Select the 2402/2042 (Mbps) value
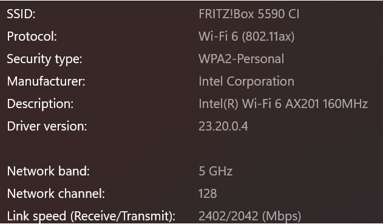 250,216
